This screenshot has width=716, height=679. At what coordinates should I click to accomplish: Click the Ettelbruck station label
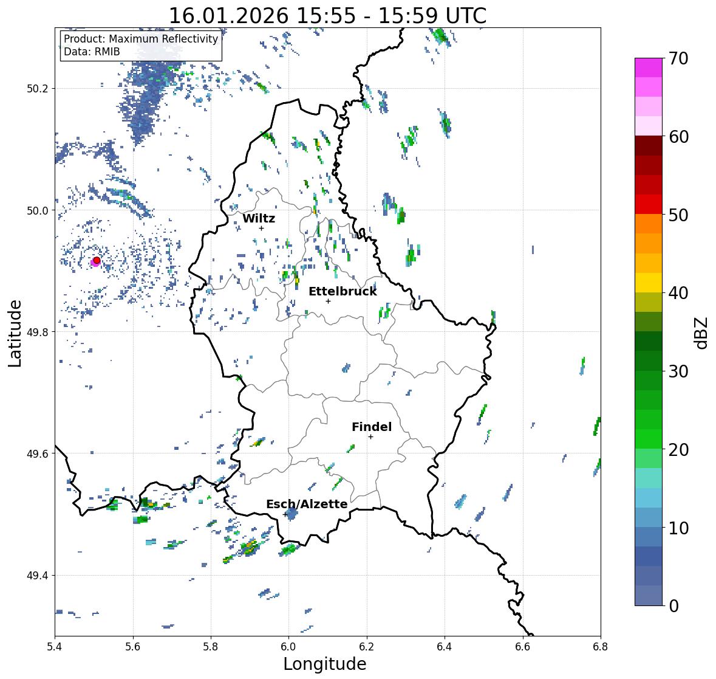[343, 291]
